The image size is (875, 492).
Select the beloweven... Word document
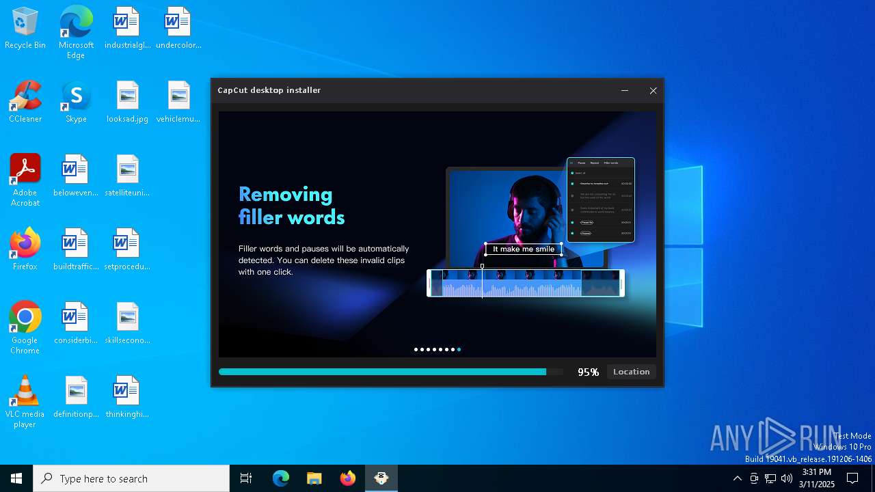coord(76,176)
